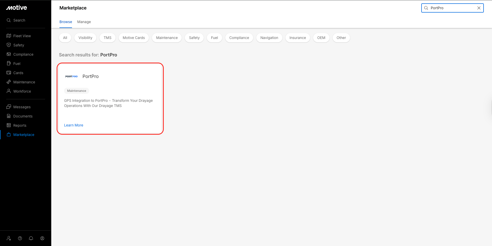Filter by TMS category
492x246 pixels.
click(x=108, y=38)
